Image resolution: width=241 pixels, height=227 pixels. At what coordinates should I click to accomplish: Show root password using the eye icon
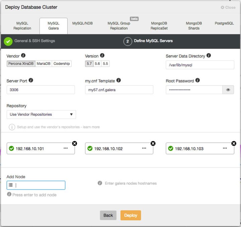point(228,90)
